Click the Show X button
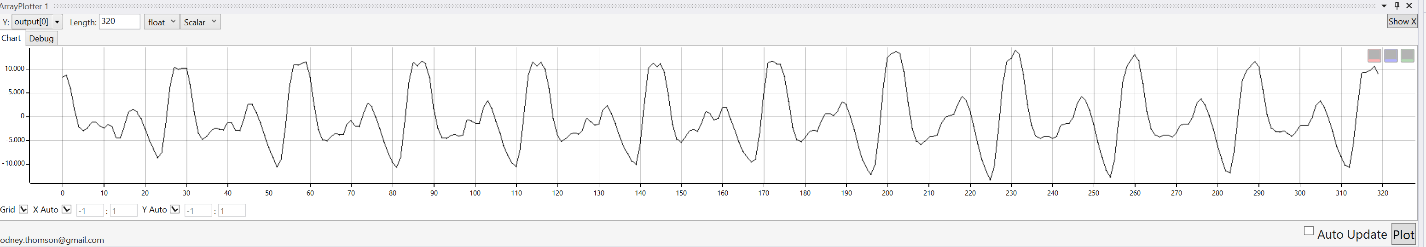The width and height of the screenshot is (1426, 247). pos(1402,22)
